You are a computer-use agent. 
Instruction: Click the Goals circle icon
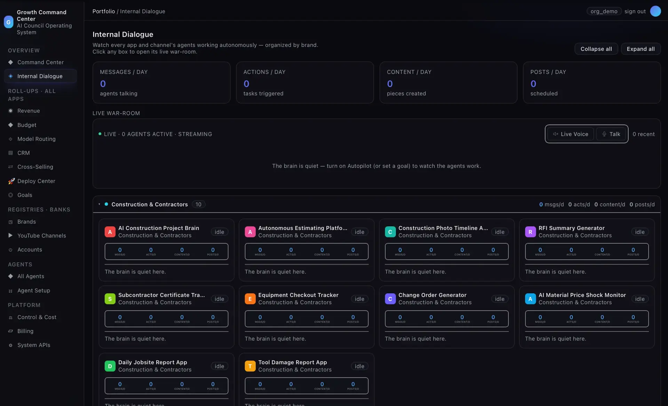click(10, 195)
